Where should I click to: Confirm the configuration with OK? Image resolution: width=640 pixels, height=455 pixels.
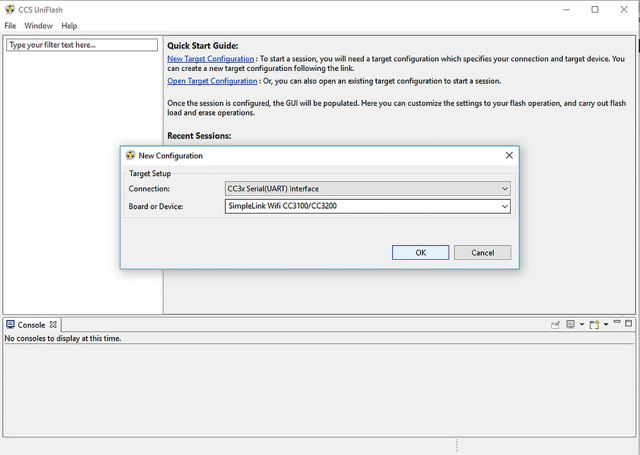tap(421, 252)
